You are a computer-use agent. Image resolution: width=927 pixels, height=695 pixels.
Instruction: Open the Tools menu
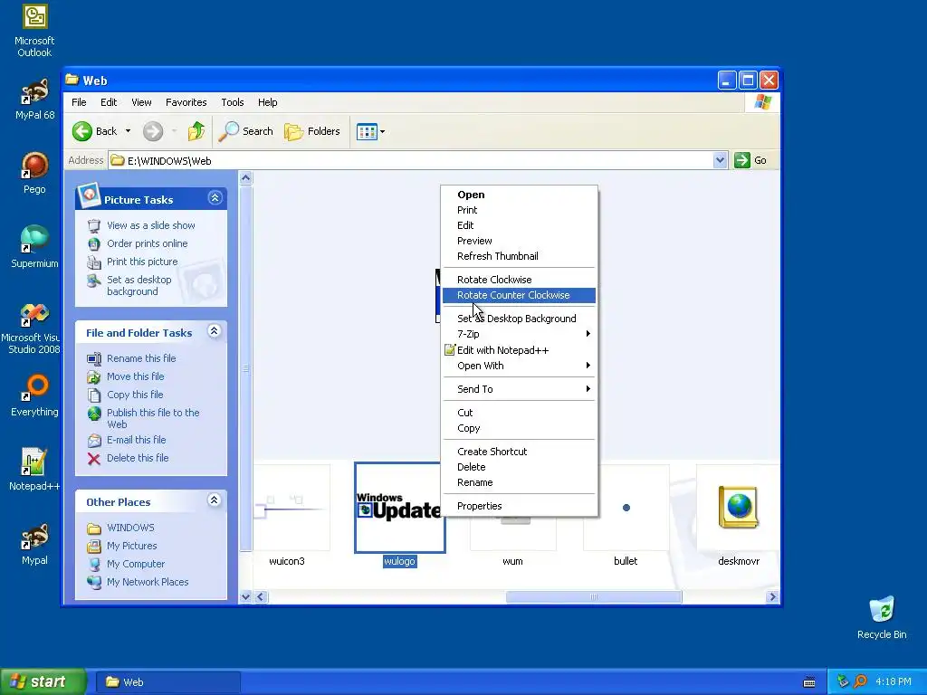pos(233,102)
